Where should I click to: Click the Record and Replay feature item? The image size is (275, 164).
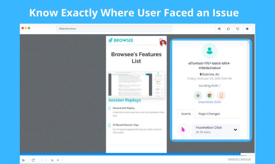pos(139,112)
